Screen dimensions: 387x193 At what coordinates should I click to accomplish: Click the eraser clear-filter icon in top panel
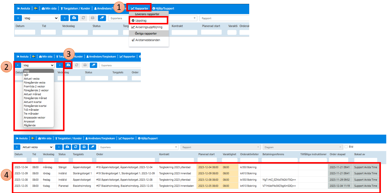pos(102,18)
